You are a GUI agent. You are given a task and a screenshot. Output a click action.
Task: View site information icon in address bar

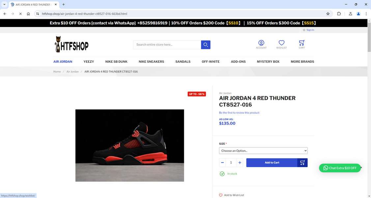(38, 14)
